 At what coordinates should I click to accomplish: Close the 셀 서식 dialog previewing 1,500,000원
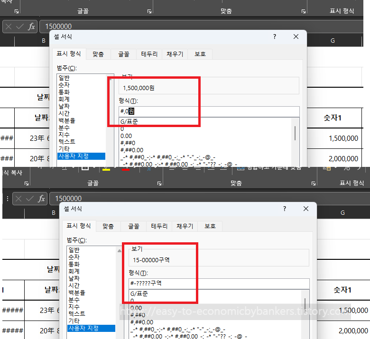coord(296,37)
